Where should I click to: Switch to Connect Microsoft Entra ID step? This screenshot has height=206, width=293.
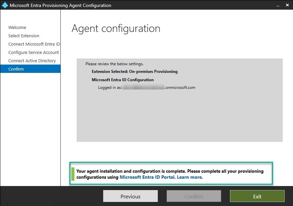click(x=34, y=44)
